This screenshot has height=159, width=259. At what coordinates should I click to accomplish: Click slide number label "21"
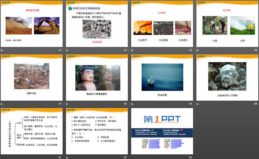pos(60,157)
